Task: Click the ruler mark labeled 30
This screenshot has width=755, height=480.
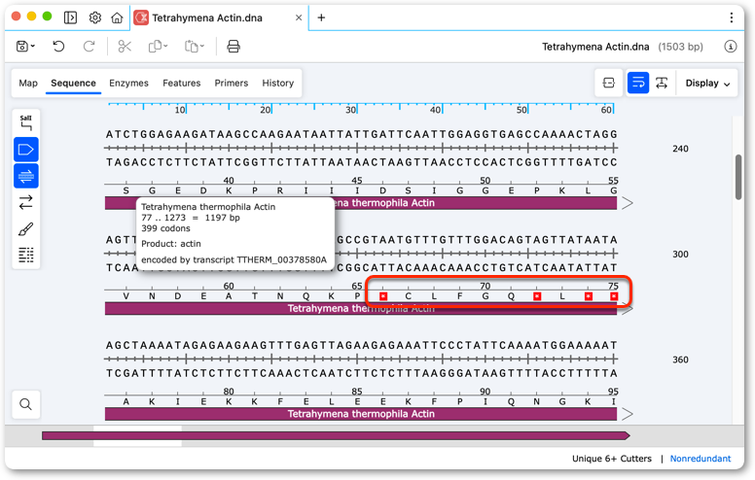Action: pyautogui.click(x=350, y=110)
